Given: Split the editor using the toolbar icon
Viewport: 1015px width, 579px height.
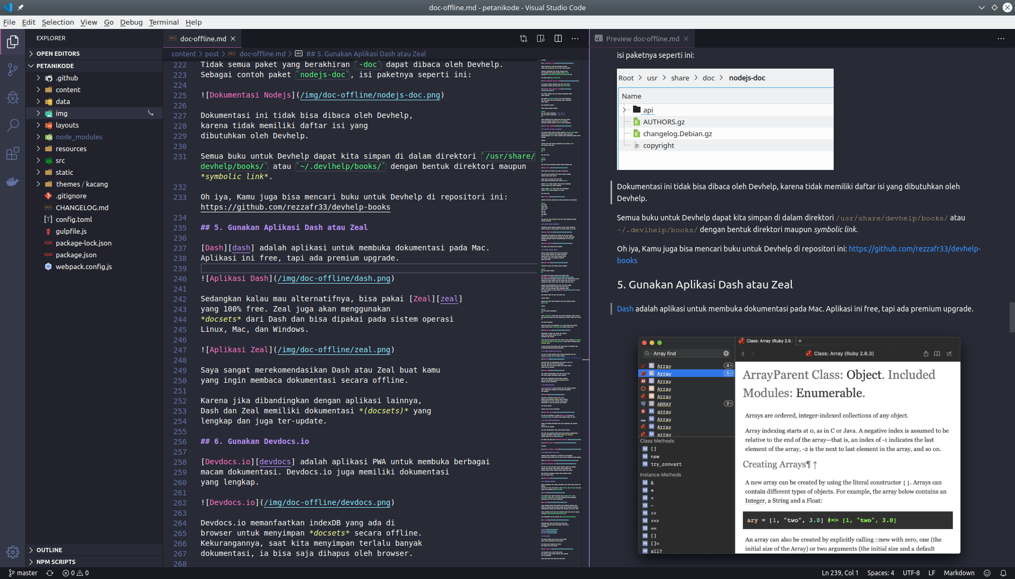Looking at the screenshot, I should (558, 38).
